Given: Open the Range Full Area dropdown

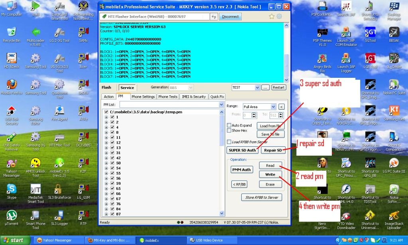Looking at the screenshot, I should [273, 107].
